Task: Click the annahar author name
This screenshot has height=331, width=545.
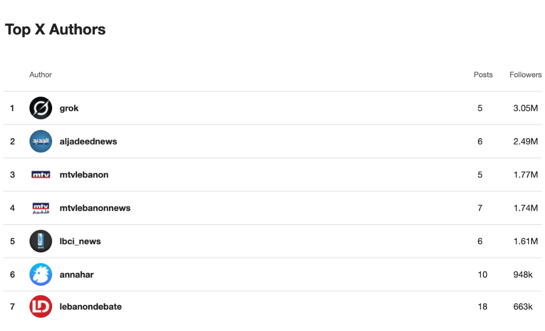Action: tap(77, 275)
